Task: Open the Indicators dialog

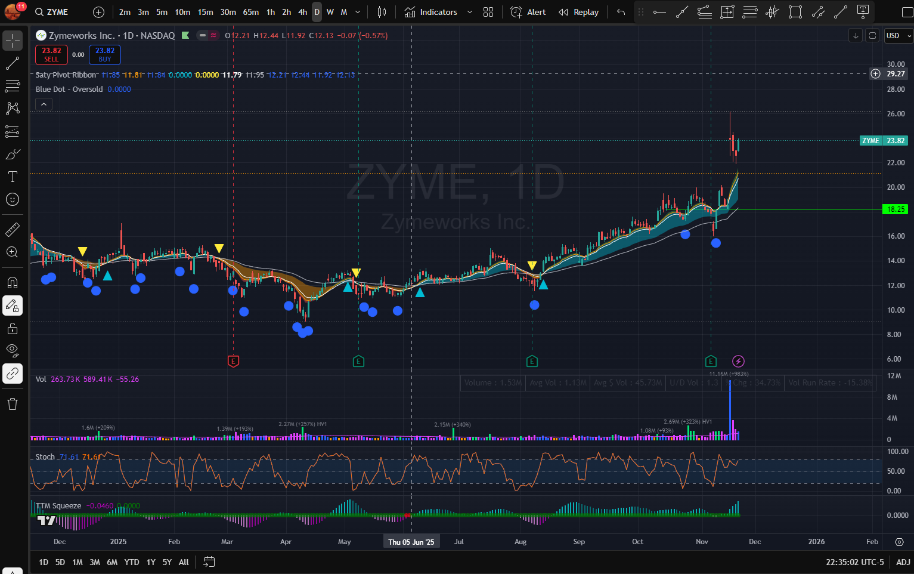Action: point(431,12)
